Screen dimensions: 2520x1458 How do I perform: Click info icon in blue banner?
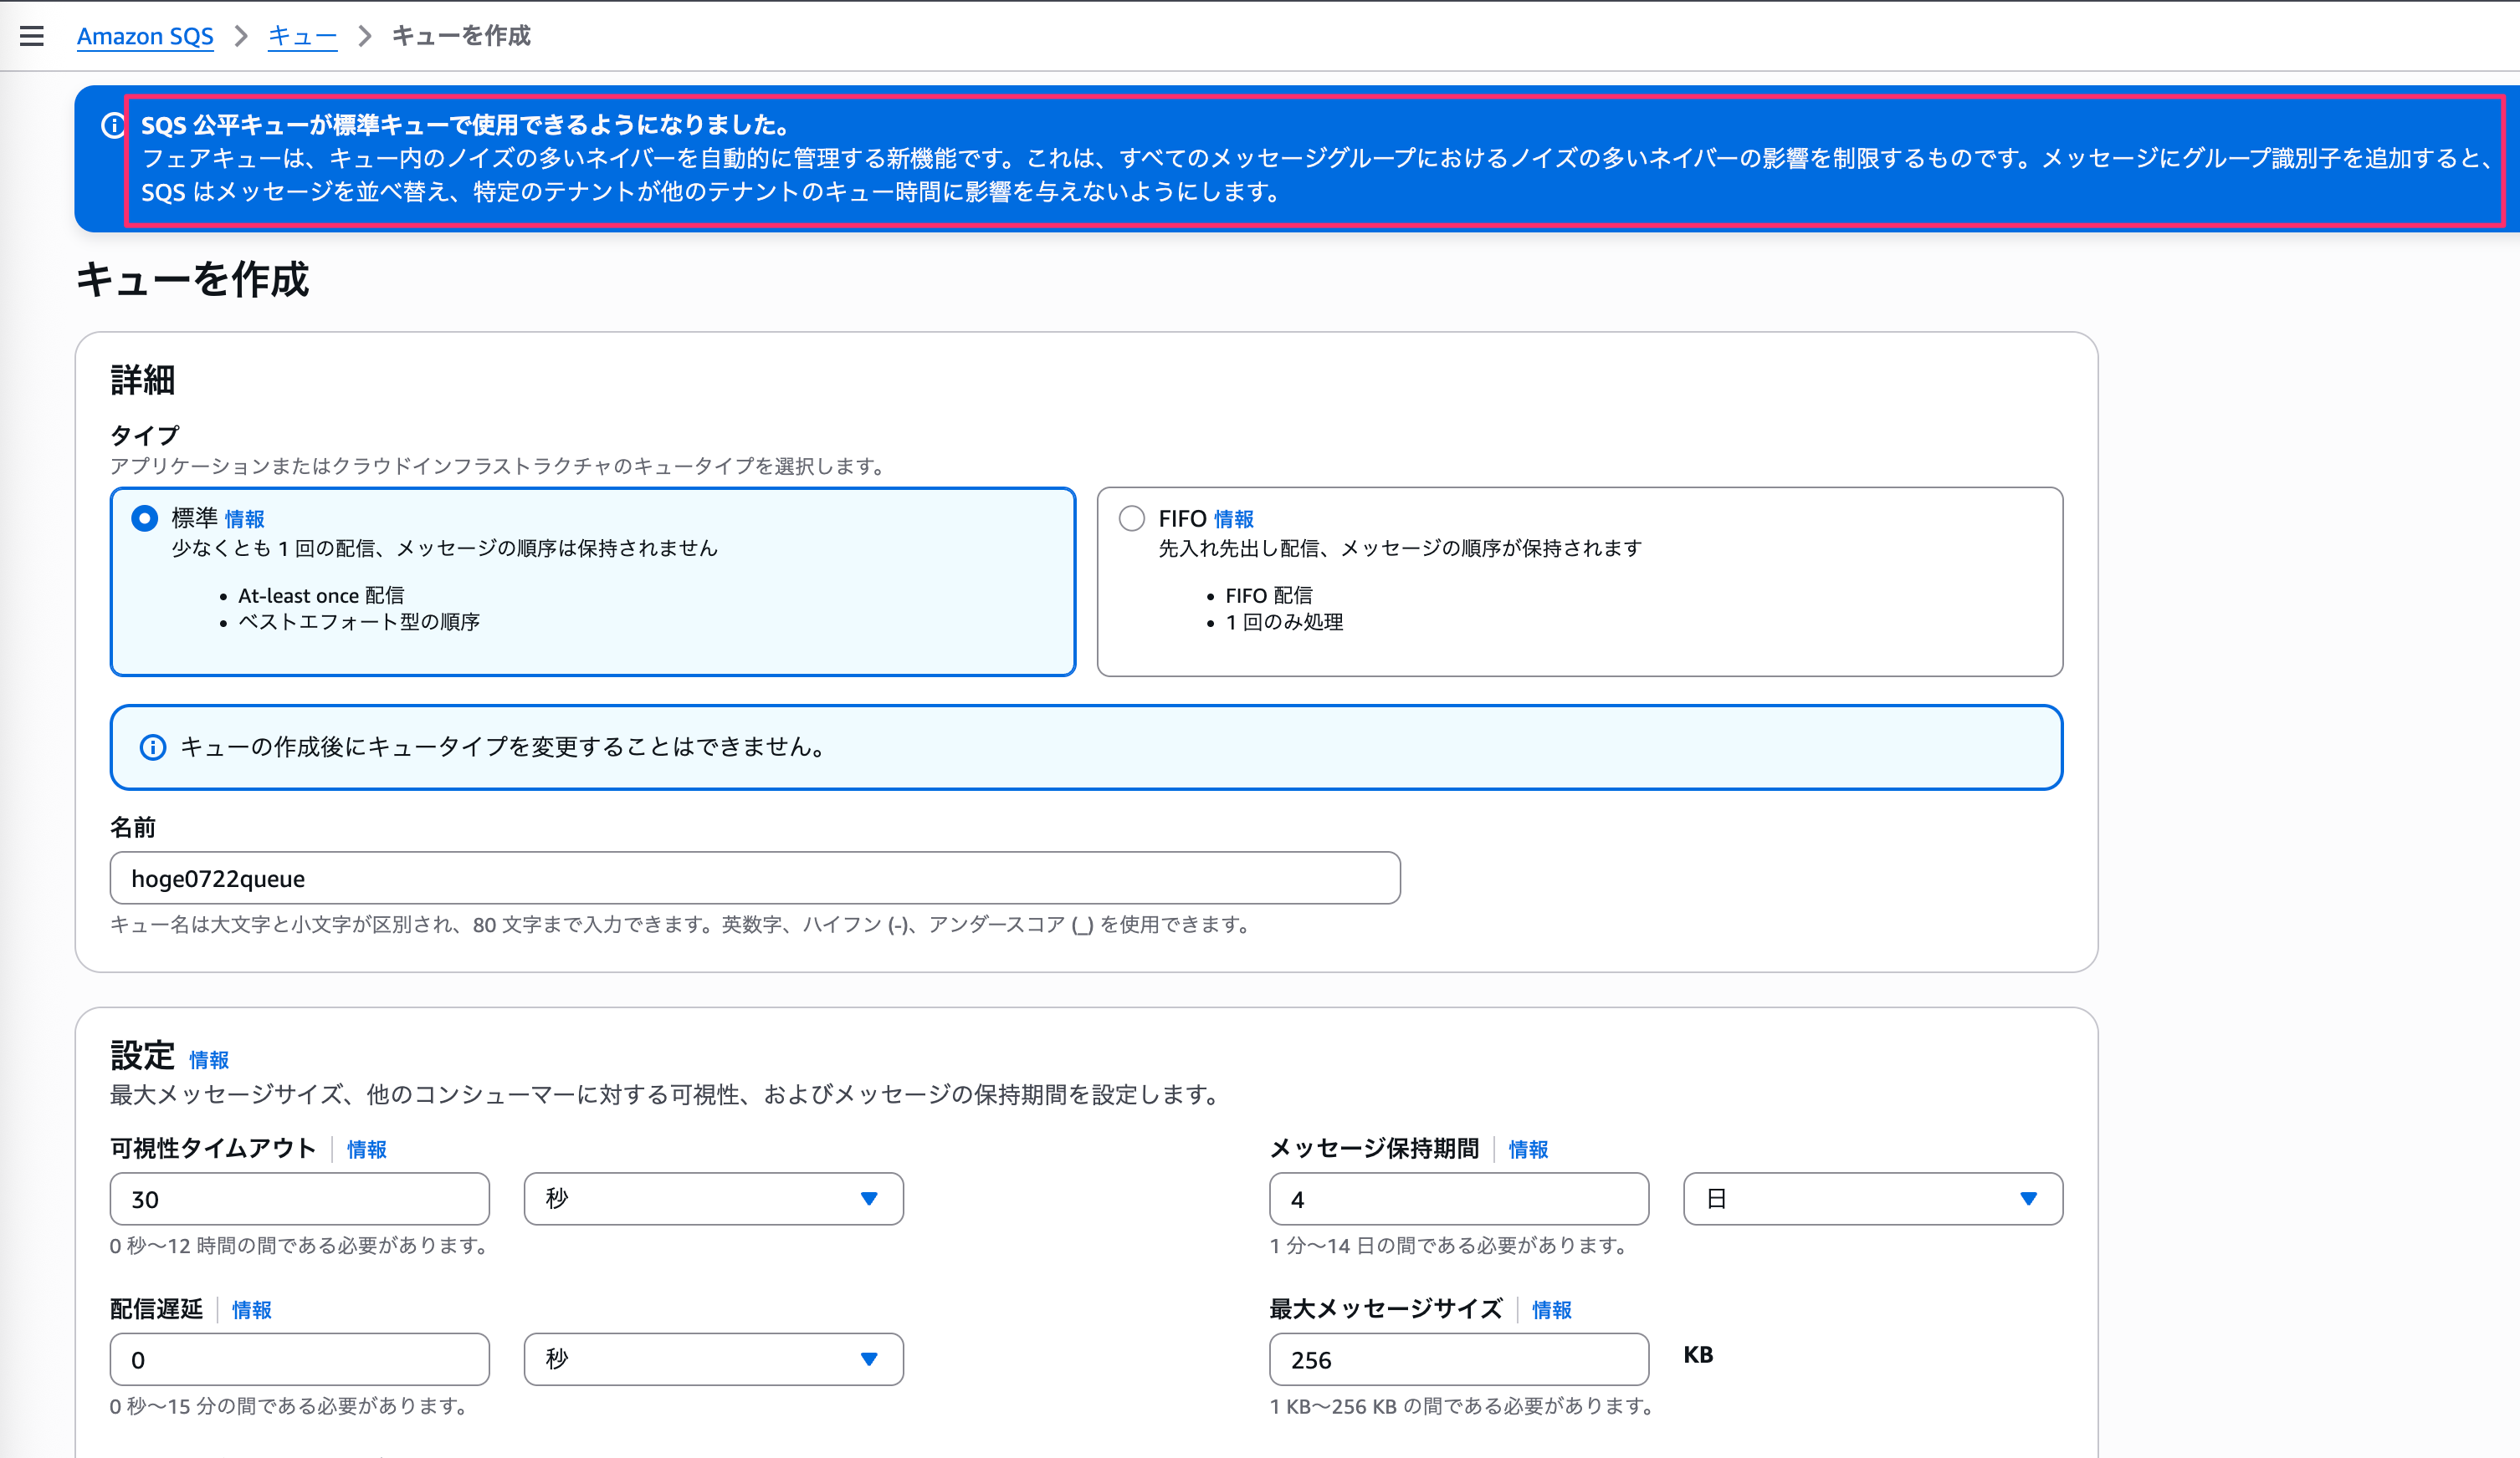pyautogui.click(x=113, y=125)
